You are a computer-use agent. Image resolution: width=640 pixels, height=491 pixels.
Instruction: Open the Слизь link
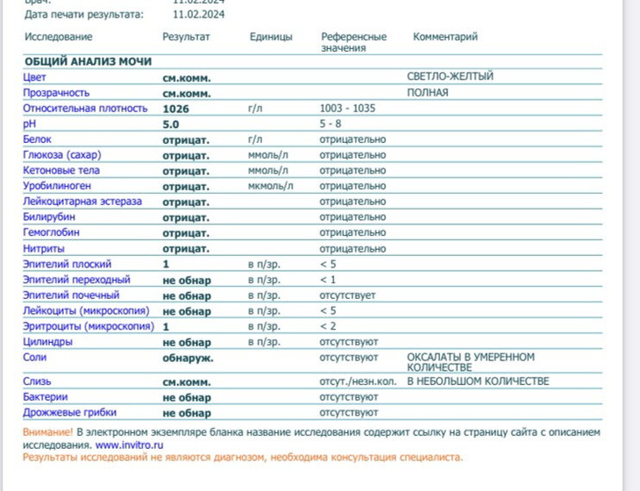[37, 381]
